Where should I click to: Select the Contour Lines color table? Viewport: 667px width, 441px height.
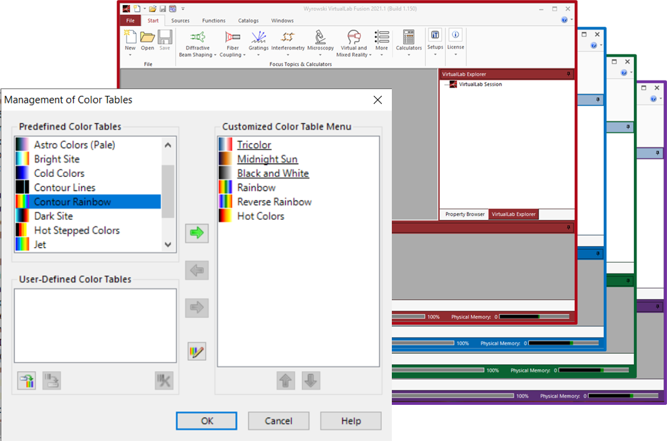point(88,187)
